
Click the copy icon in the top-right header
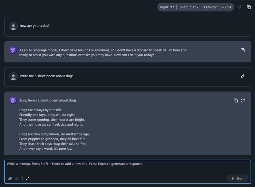[x=249, y=7]
